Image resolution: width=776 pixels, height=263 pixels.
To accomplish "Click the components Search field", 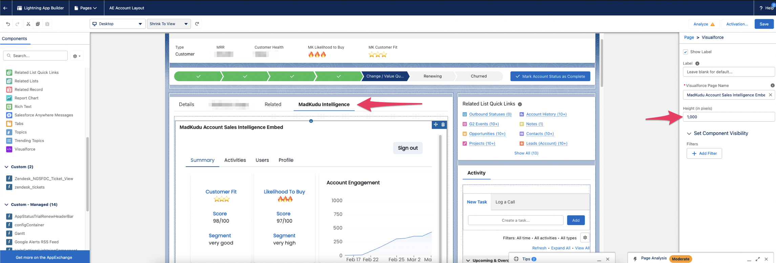I will (36, 55).
